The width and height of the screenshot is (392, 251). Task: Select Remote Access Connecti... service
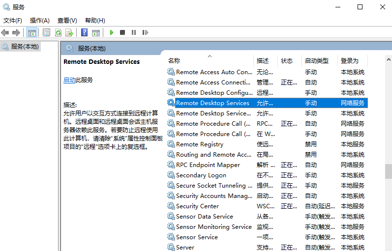267,82
